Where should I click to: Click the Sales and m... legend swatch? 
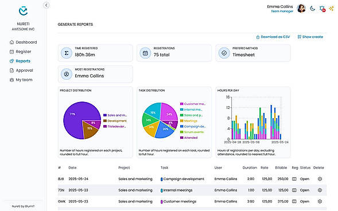pos(105,115)
